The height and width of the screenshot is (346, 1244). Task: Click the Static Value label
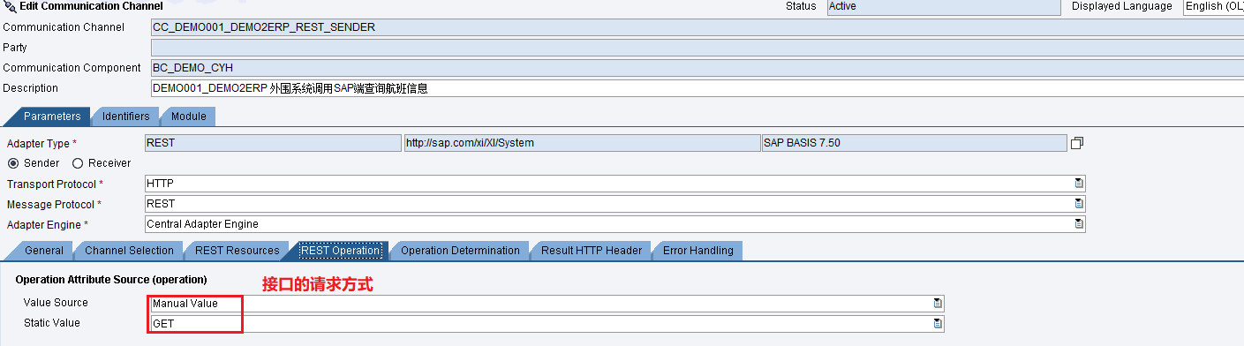pos(52,323)
